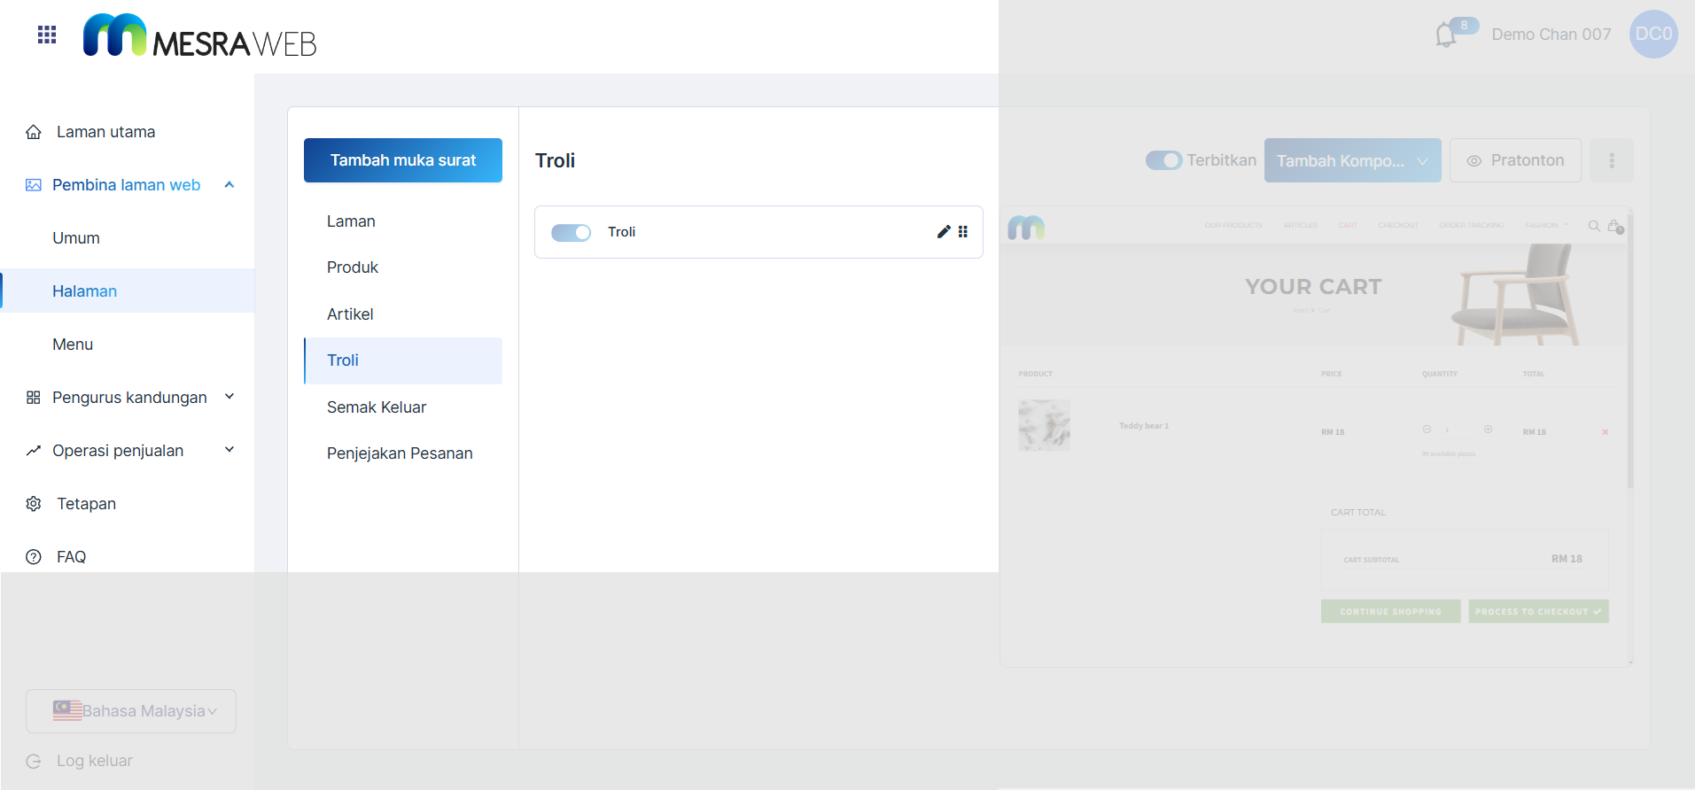1695x790 pixels.
Task: Select Semak Keluar page tab
Action: pos(377,407)
